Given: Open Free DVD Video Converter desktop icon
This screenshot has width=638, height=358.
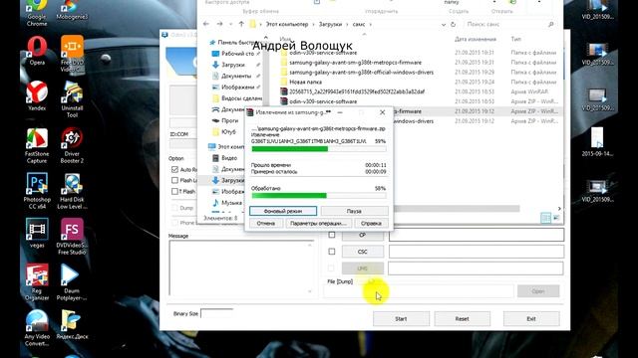Looking at the screenshot, I should [x=72, y=54].
